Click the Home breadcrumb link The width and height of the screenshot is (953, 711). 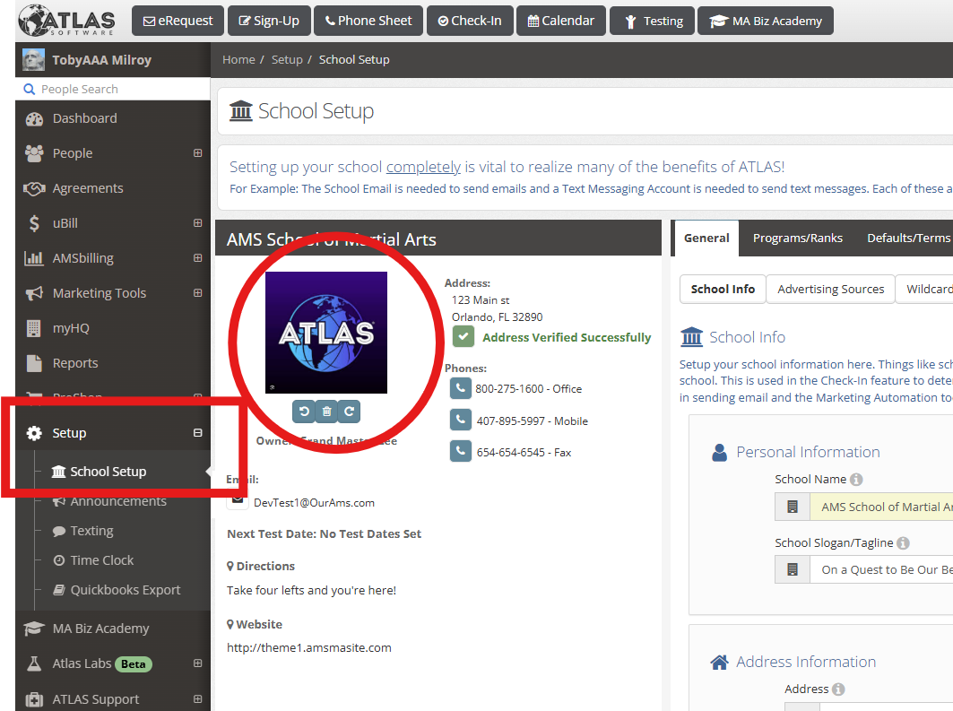tap(238, 60)
